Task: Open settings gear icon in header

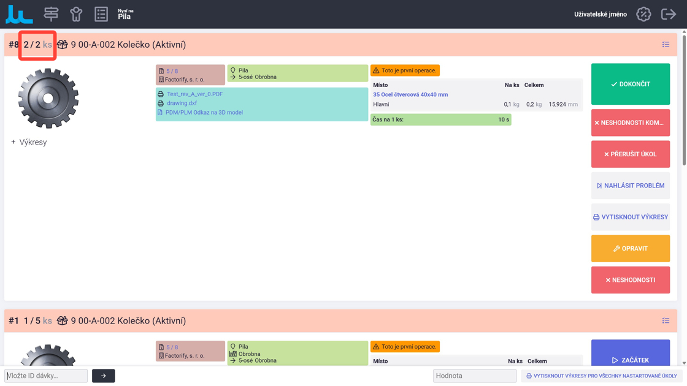Action: coord(643,14)
